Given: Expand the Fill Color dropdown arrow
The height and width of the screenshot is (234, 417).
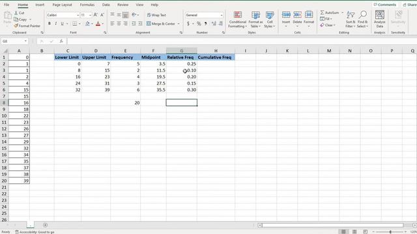Looking at the screenshot, I should click(92, 24).
